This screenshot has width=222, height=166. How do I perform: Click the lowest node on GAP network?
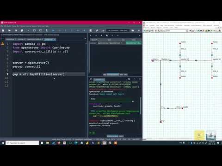point(160,122)
